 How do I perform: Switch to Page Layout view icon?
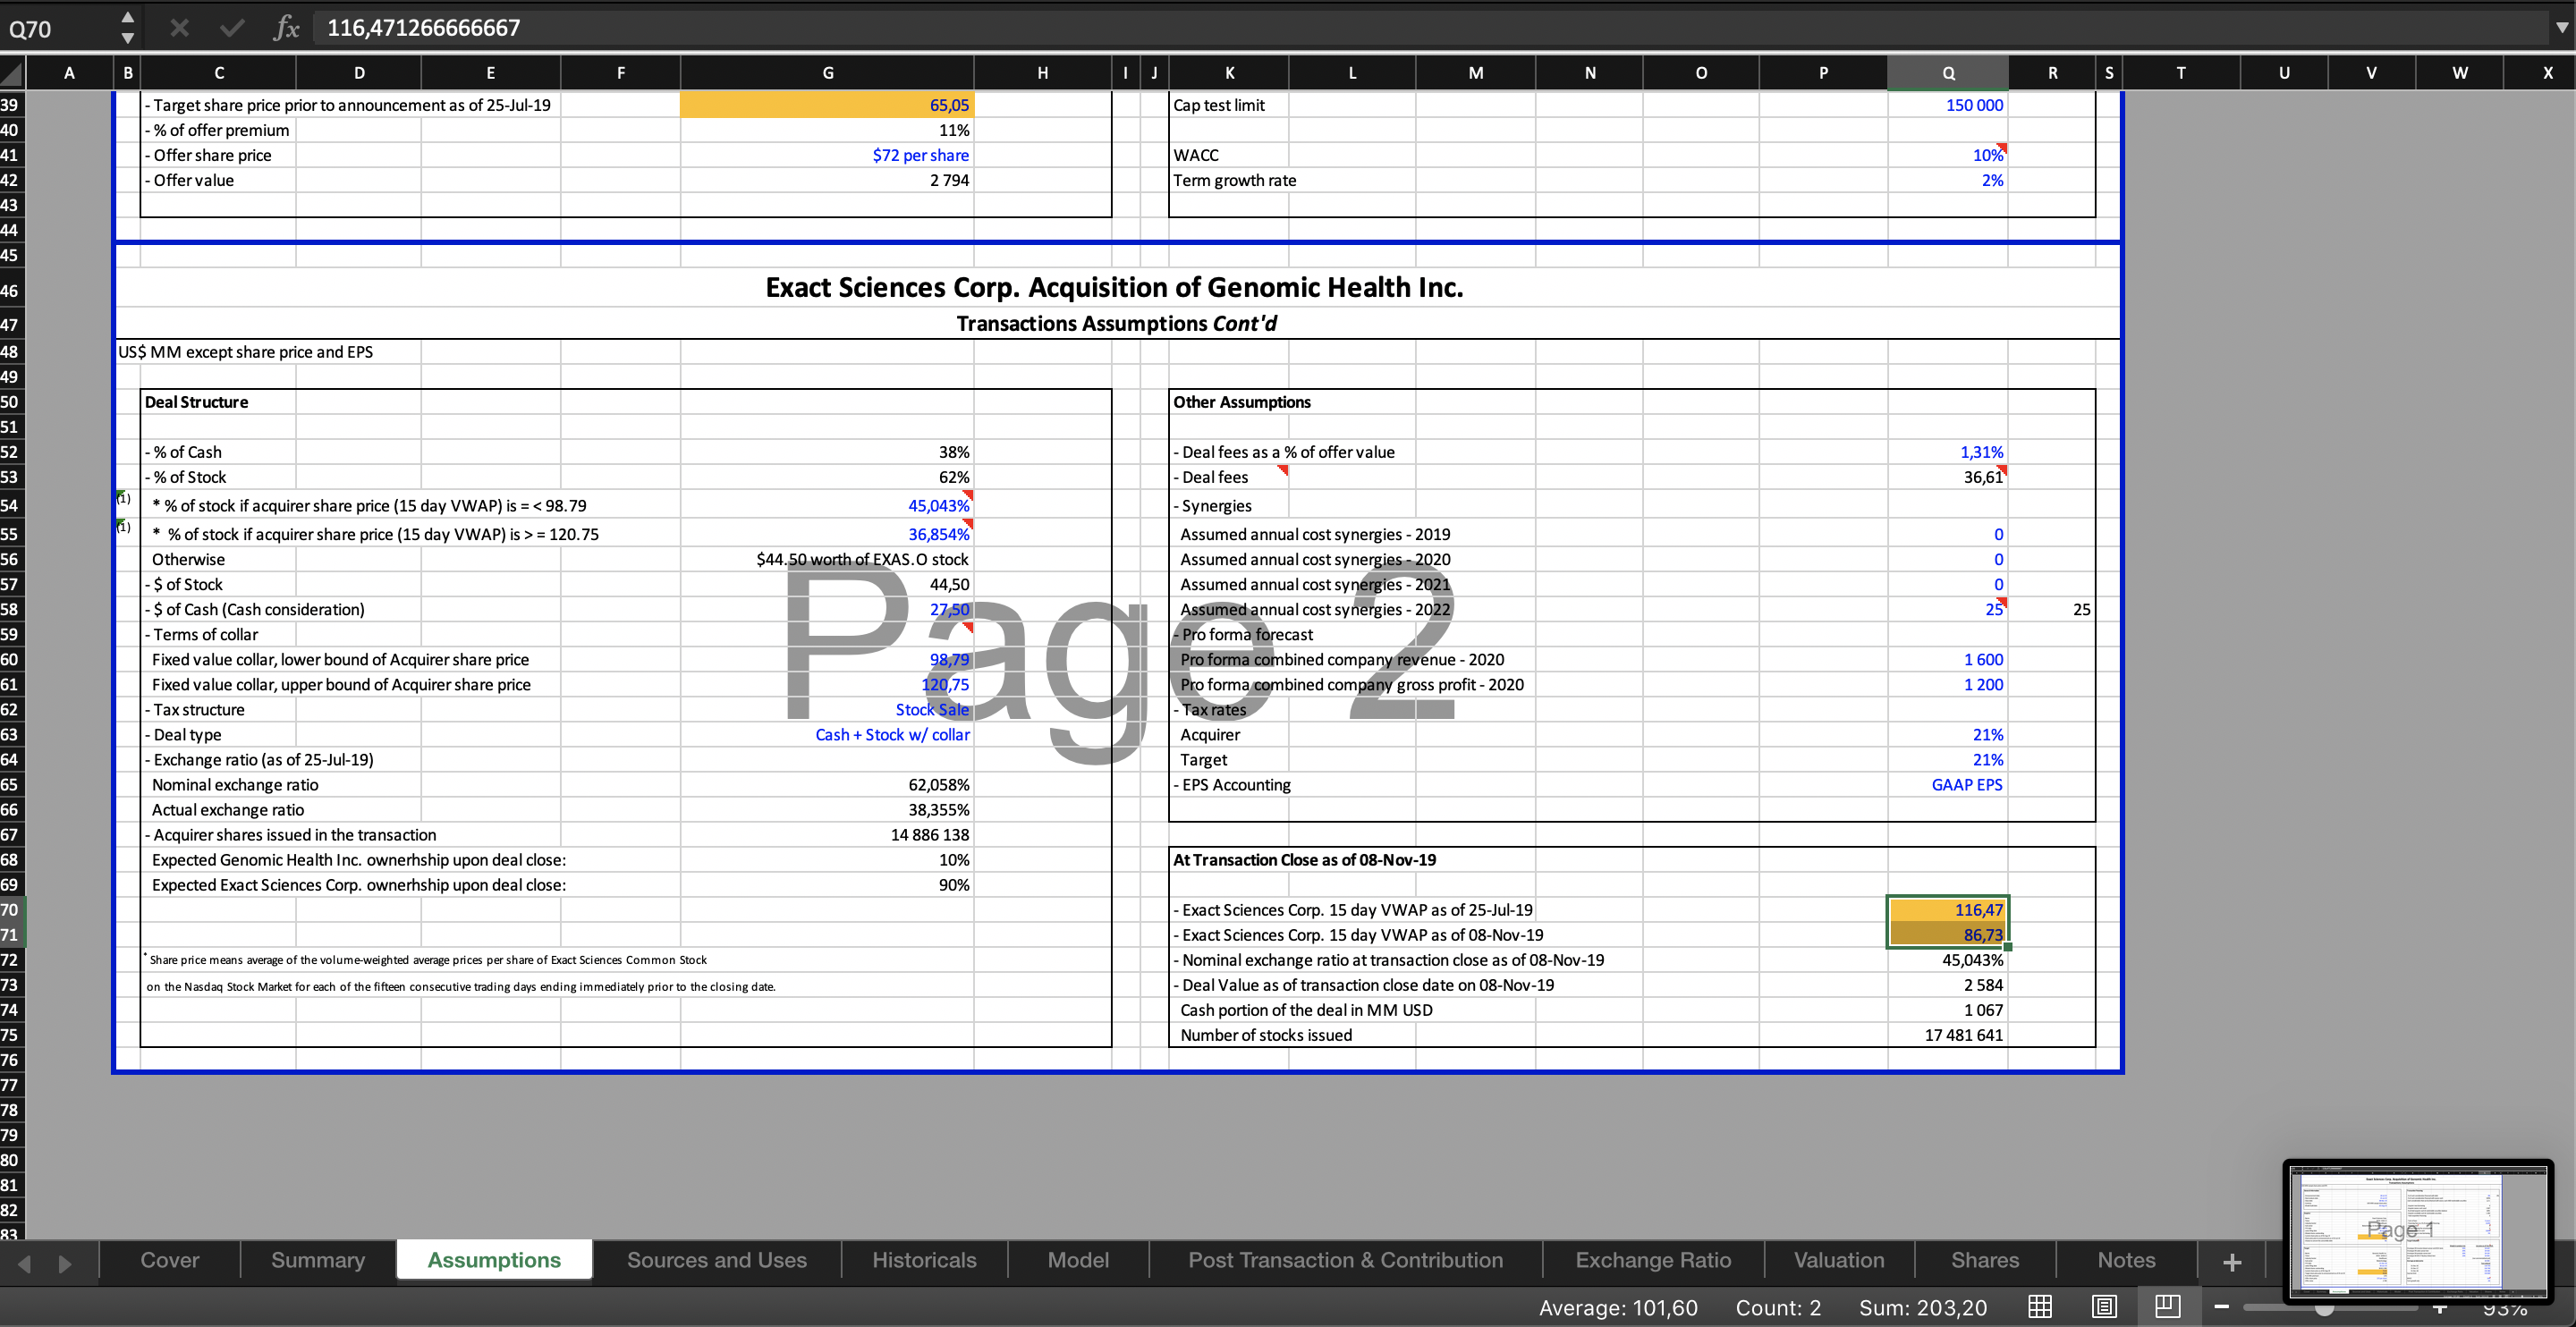pos(2104,1306)
